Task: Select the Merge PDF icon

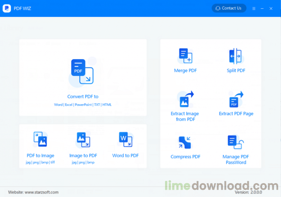Action: pos(186,55)
